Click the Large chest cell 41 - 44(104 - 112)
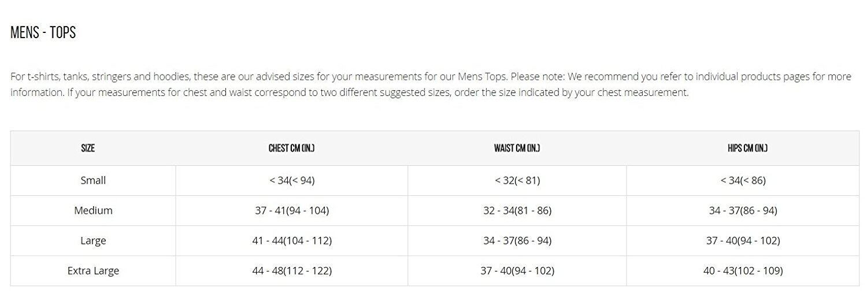 [292, 240]
